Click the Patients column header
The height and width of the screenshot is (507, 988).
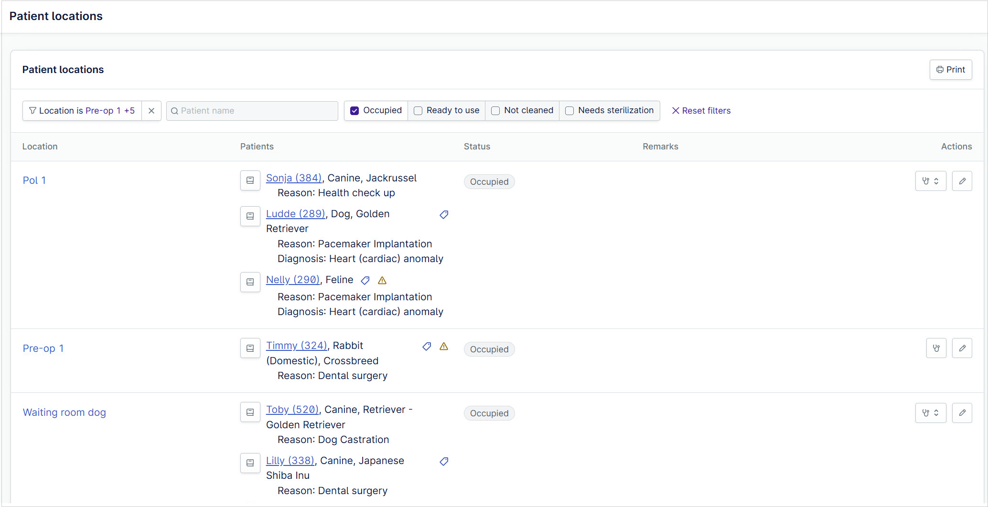[x=257, y=147]
